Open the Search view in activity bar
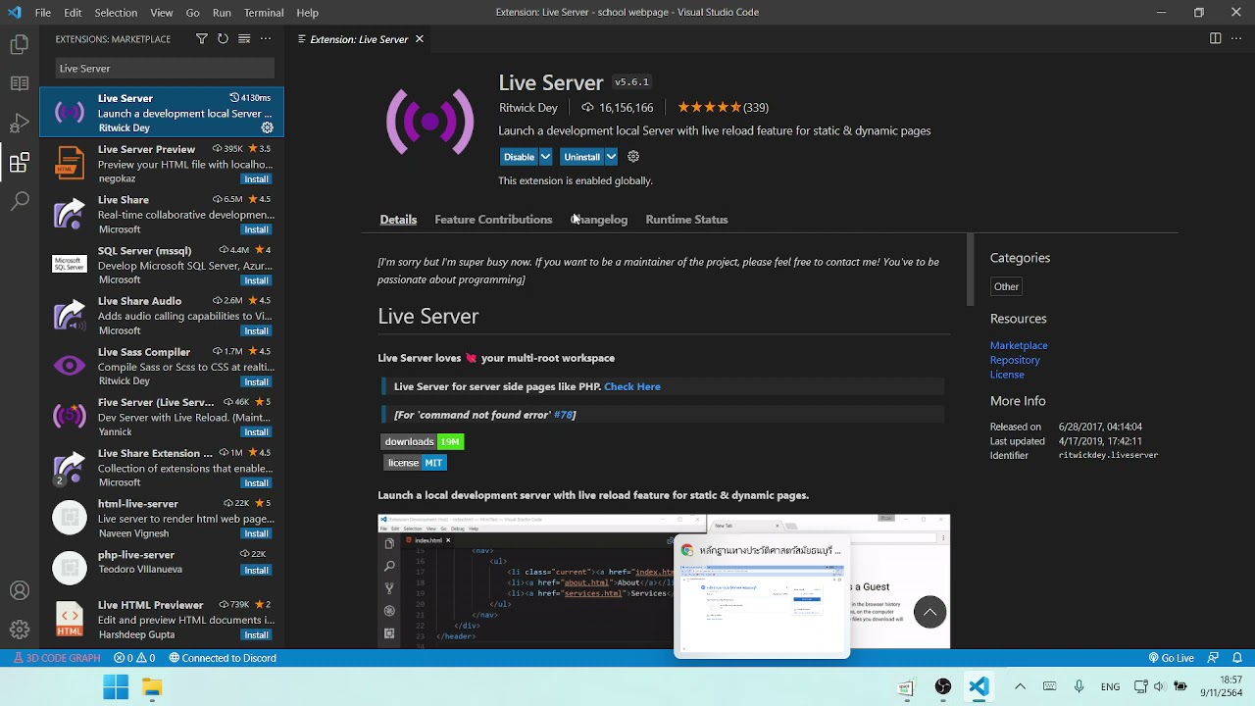Screen dimensions: 1255x706 coord(20,202)
